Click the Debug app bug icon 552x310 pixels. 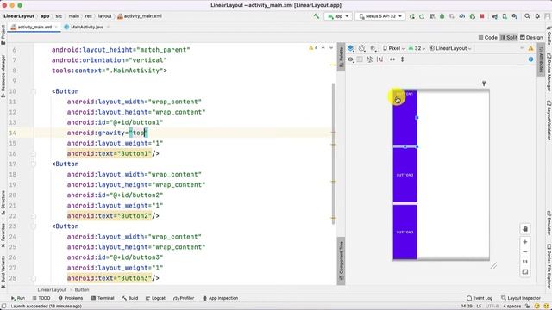pyautogui.click(x=442, y=16)
